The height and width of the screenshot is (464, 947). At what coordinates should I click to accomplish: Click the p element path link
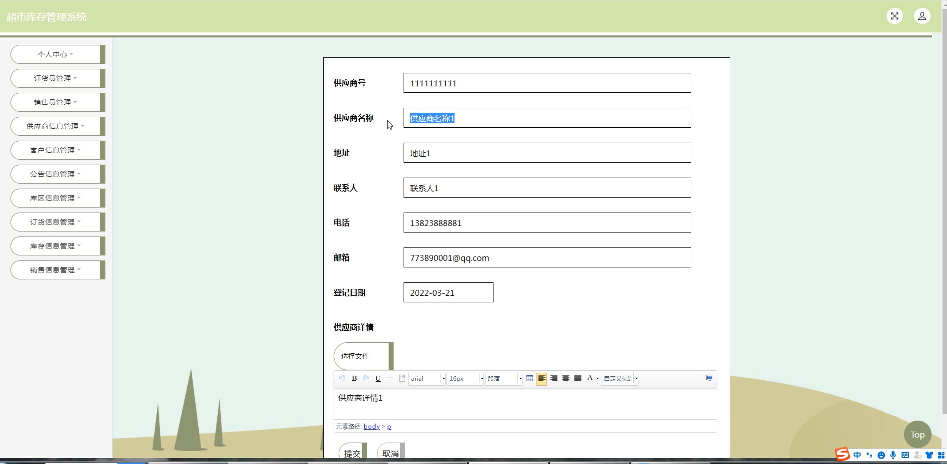point(389,427)
